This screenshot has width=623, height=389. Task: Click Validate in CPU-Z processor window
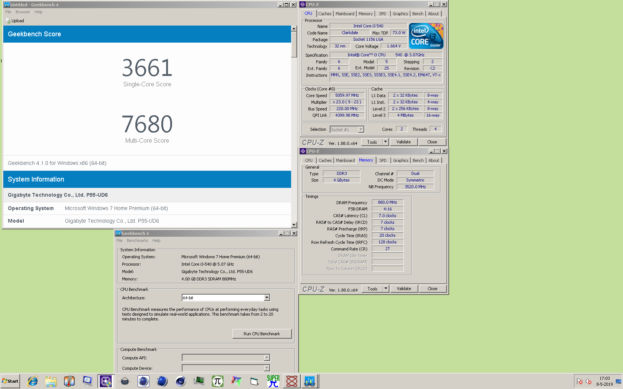(403, 142)
